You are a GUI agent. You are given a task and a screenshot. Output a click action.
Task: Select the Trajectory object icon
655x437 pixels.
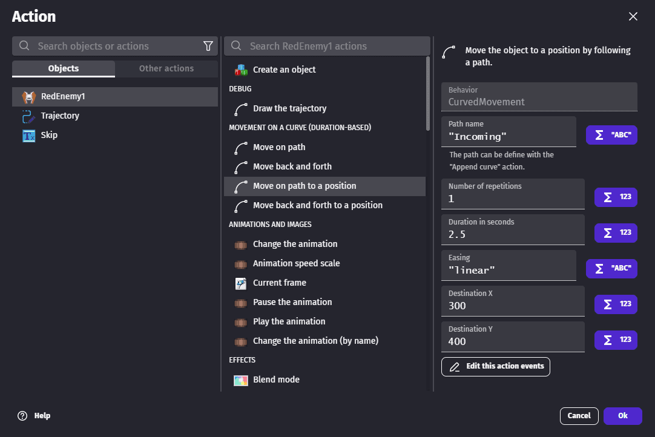(28, 116)
